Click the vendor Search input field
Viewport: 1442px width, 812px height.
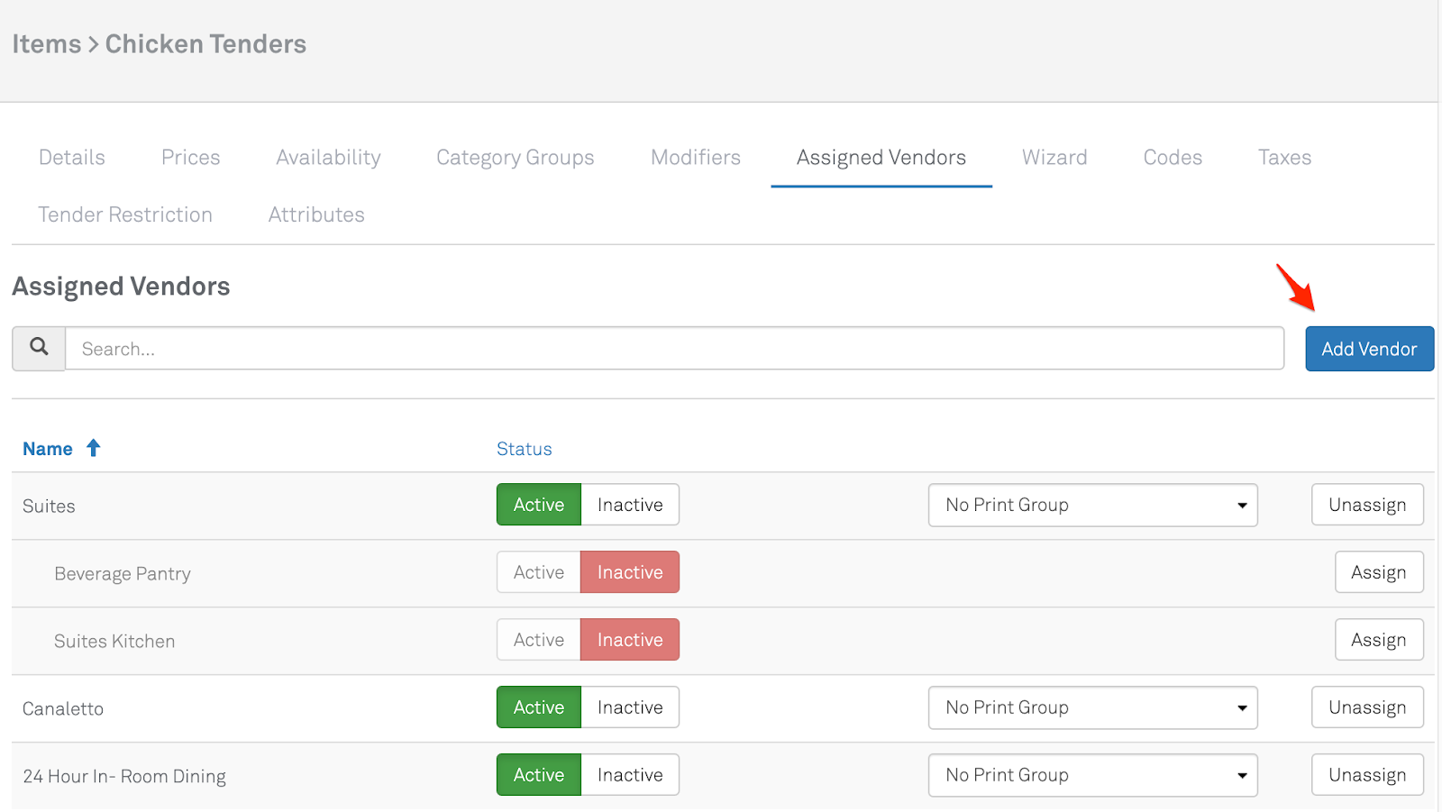(x=674, y=349)
